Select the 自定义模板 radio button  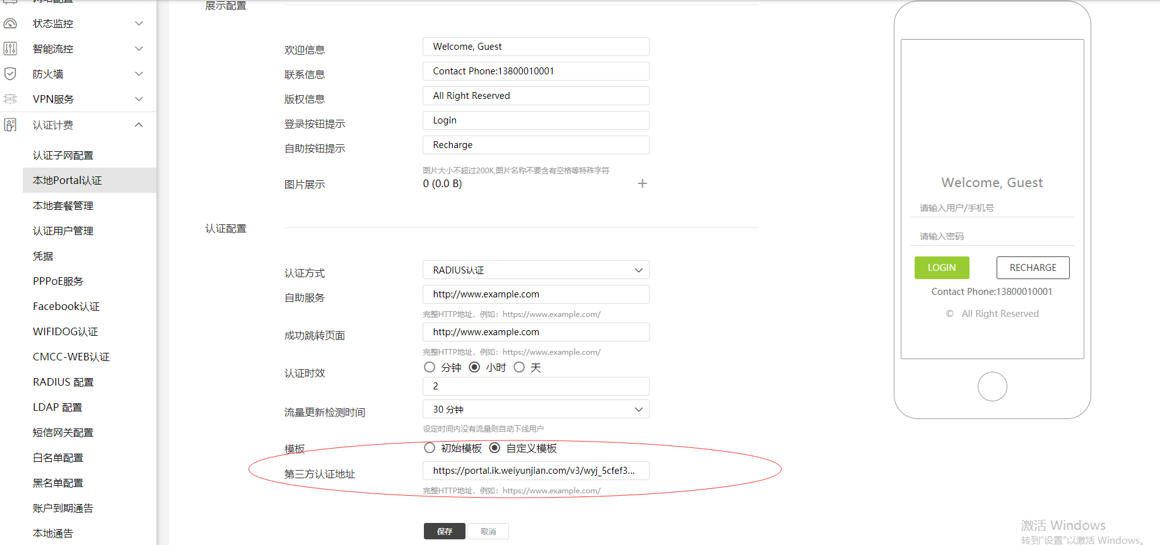(x=495, y=448)
